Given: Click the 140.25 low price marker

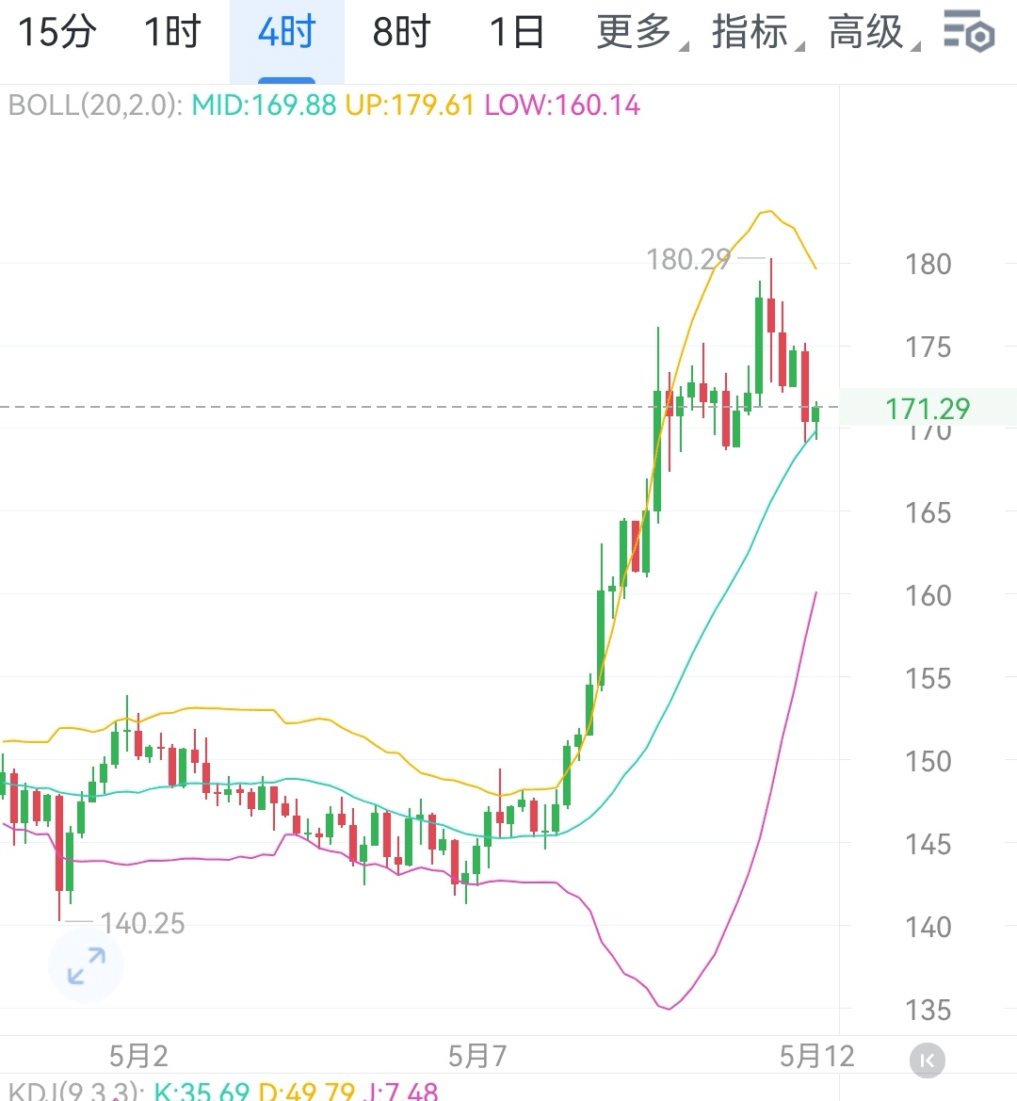Looking at the screenshot, I should pyautogui.click(x=142, y=923).
